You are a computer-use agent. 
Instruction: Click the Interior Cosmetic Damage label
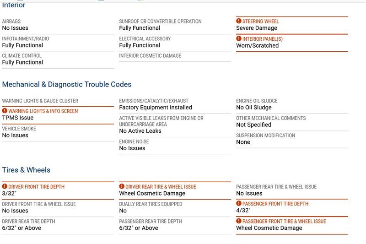150,56
